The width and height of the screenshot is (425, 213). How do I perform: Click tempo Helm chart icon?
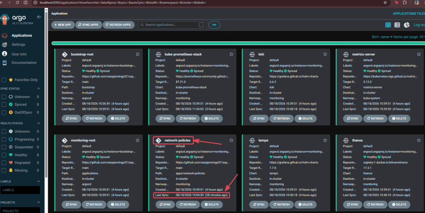[x=252, y=140]
